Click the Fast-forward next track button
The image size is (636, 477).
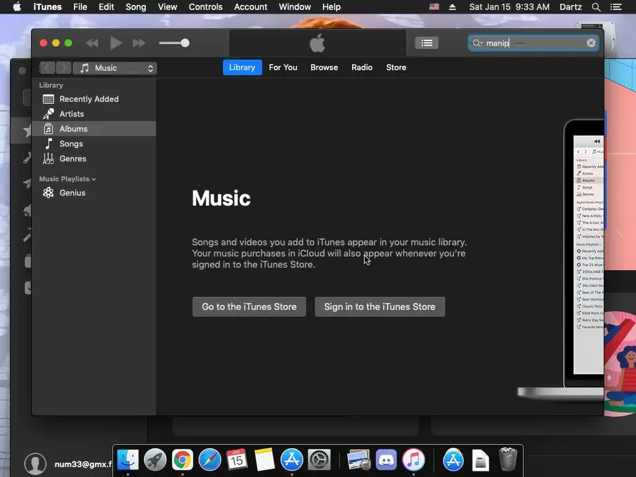click(139, 43)
